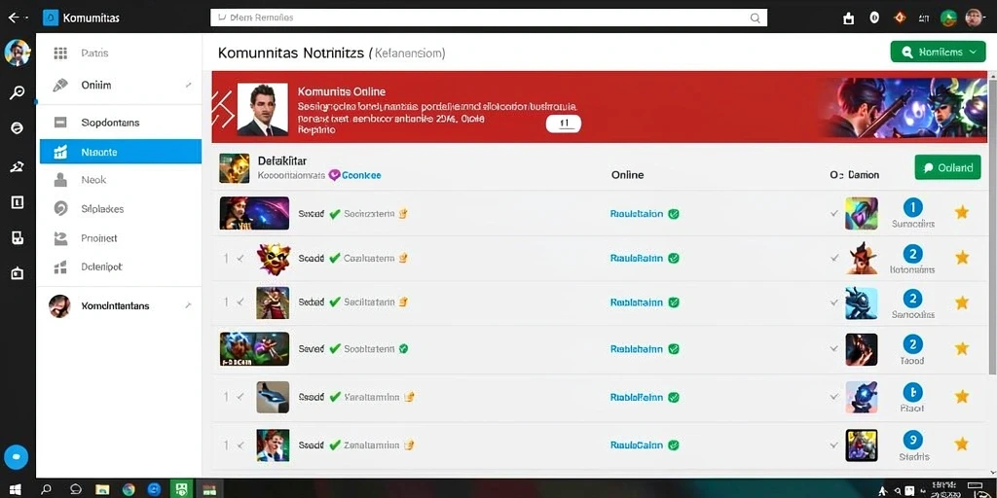Viewport: 997px width, 498px height.
Task: Click the magnifier icon in left rail
Action: (18, 93)
